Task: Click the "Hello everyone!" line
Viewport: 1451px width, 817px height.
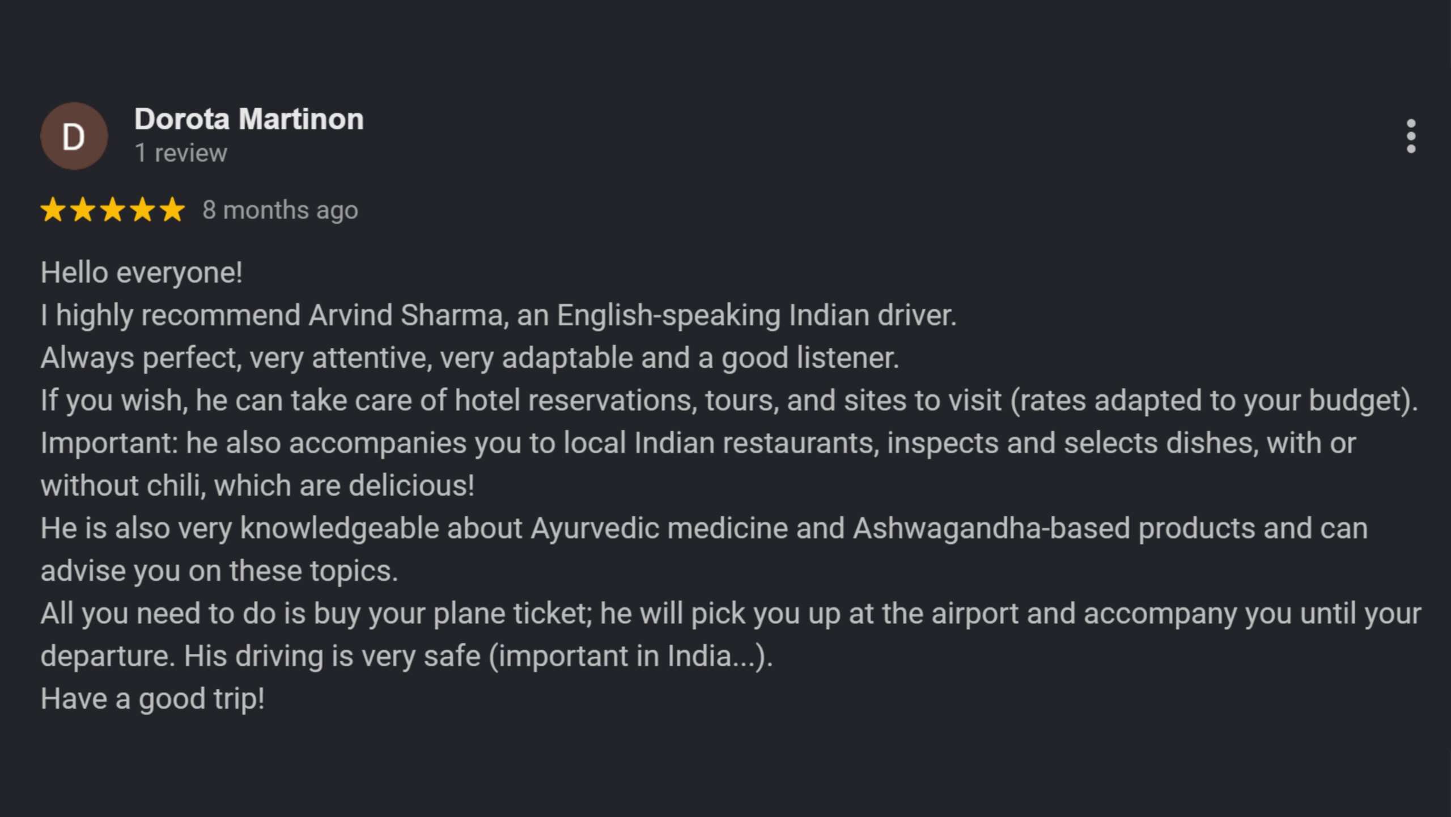Action: click(x=142, y=273)
